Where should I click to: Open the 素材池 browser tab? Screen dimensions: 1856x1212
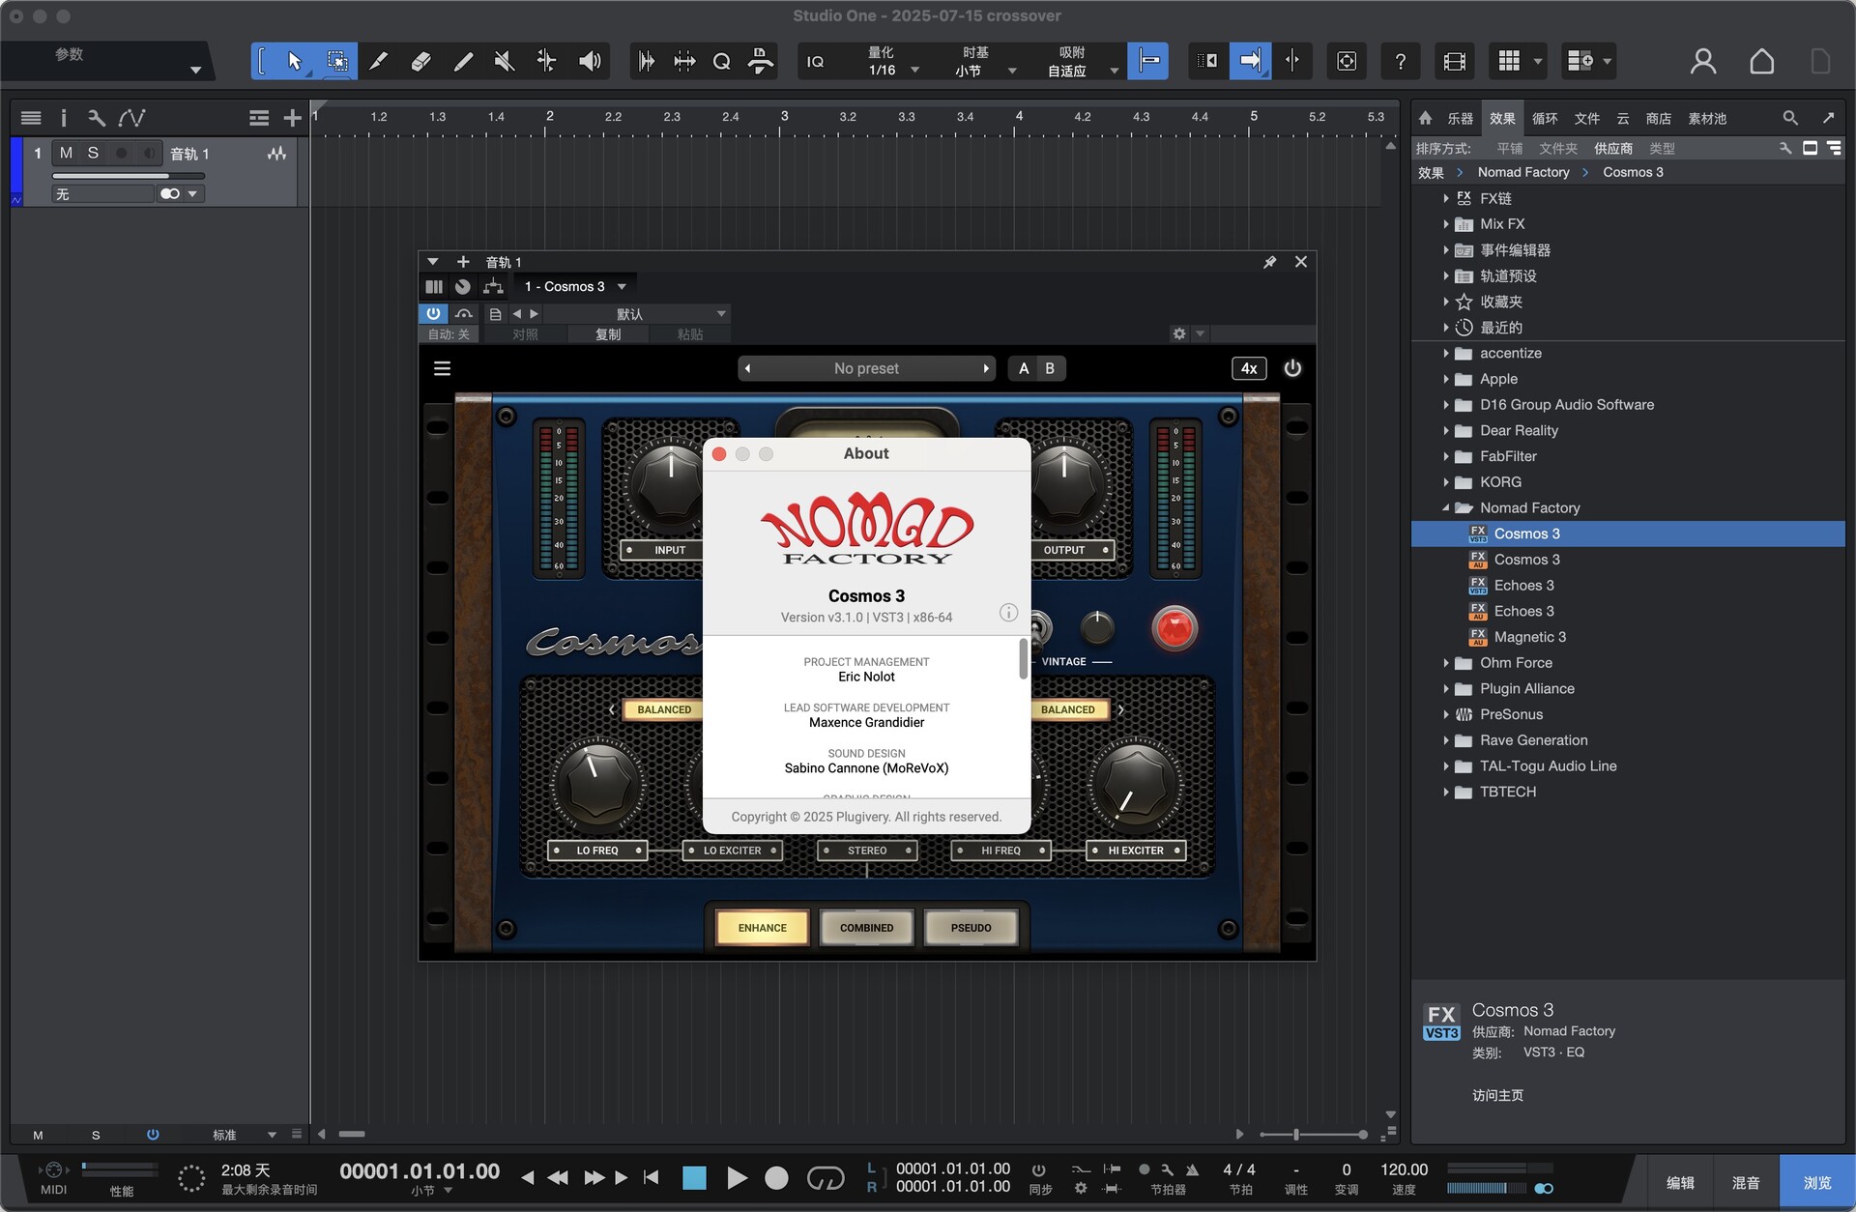1707,118
